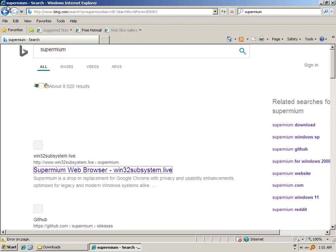Viewport: 336px width, 252px height.
Task: Click the vertical scrollbar down arrow
Action: click(332, 227)
